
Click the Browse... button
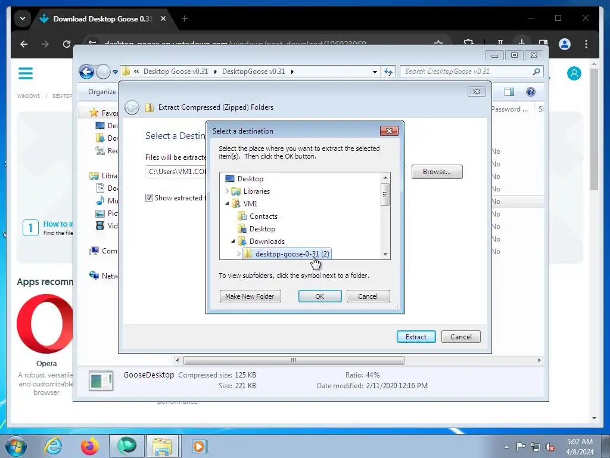tap(437, 172)
